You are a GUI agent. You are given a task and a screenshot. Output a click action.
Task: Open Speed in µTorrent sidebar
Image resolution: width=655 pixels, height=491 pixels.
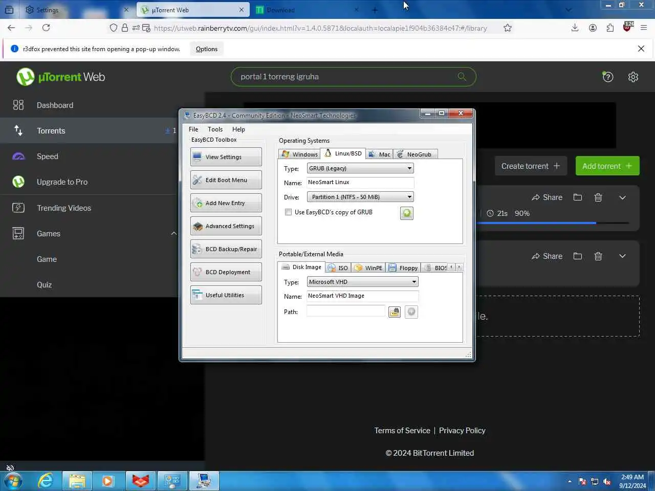(47, 157)
